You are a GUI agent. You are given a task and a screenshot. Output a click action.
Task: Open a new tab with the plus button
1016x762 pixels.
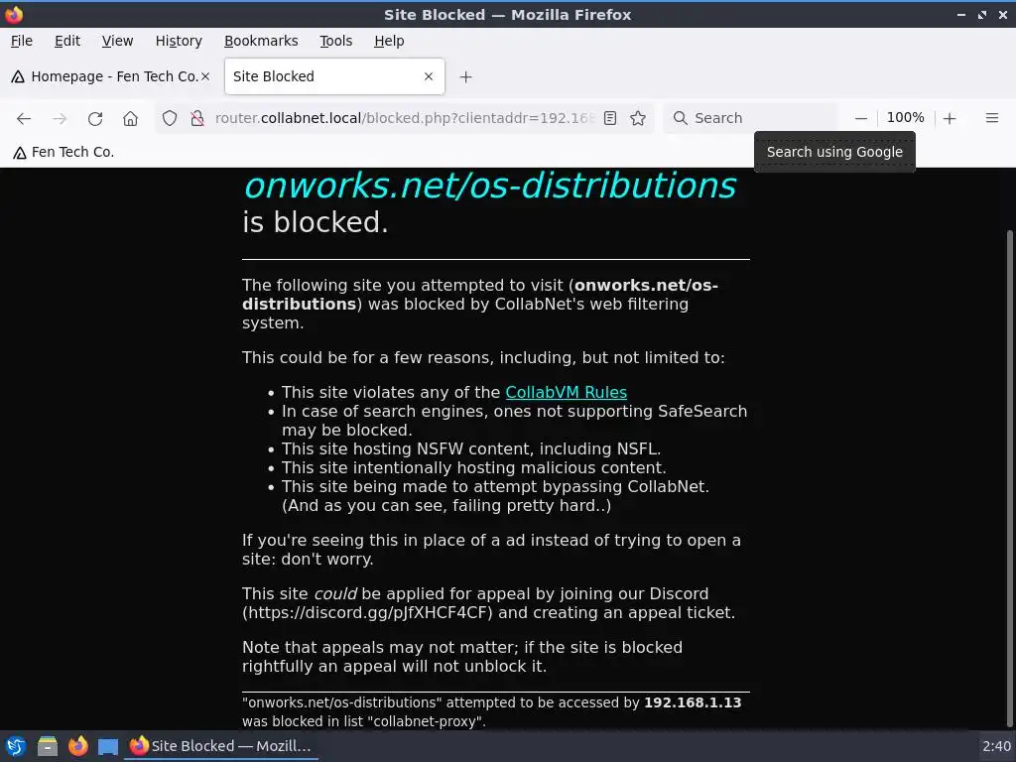click(465, 77)
